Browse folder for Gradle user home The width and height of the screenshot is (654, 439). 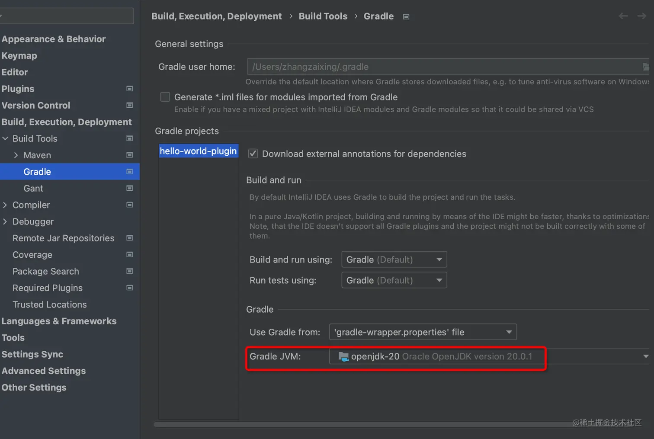(645, 67)
